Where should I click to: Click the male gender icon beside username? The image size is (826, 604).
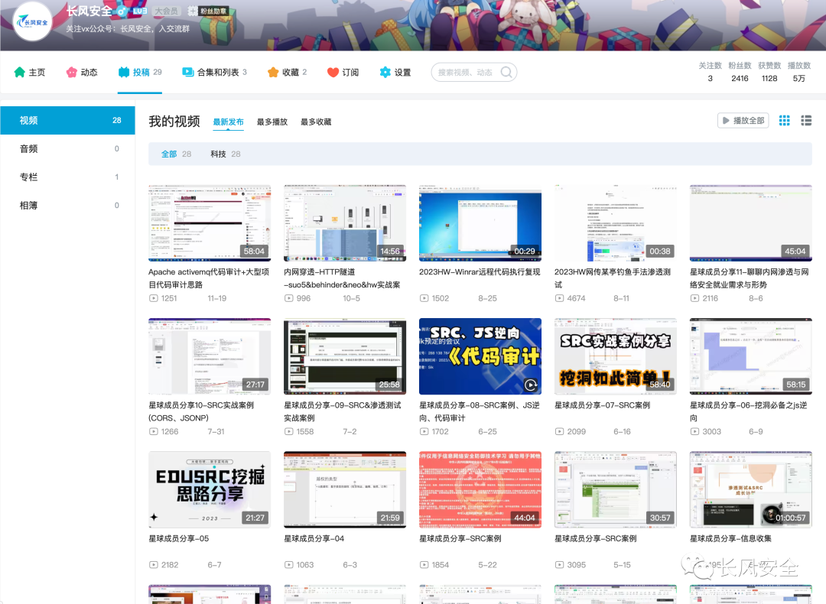tap(122, 11)
